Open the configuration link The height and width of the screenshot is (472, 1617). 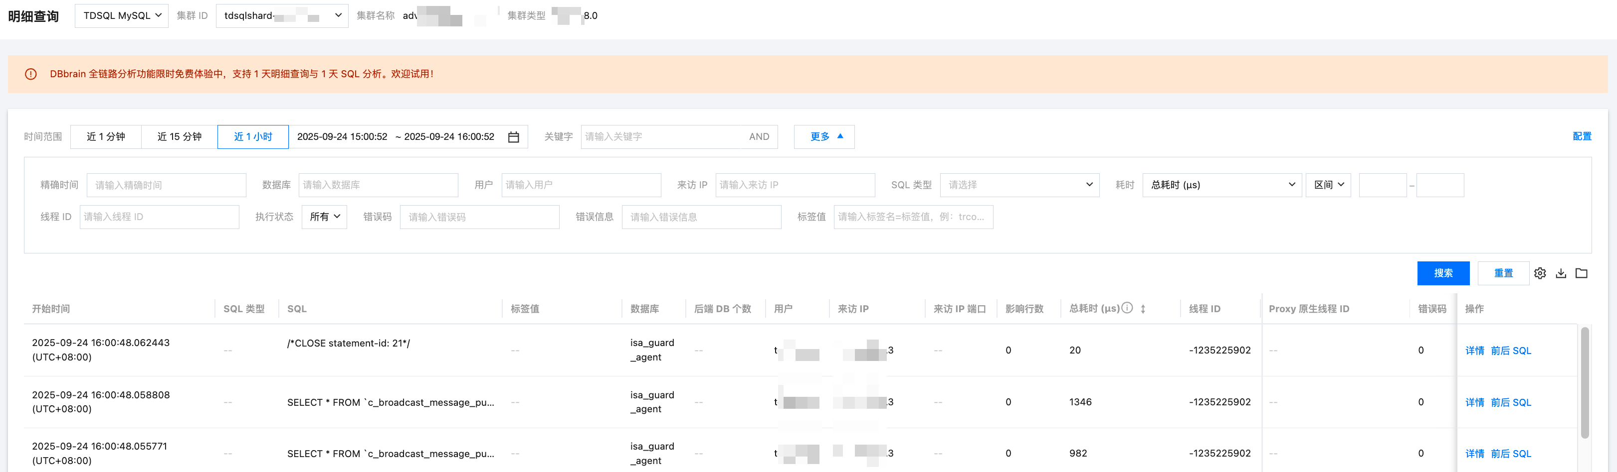pyautogui.click(x=1581, y=136)
